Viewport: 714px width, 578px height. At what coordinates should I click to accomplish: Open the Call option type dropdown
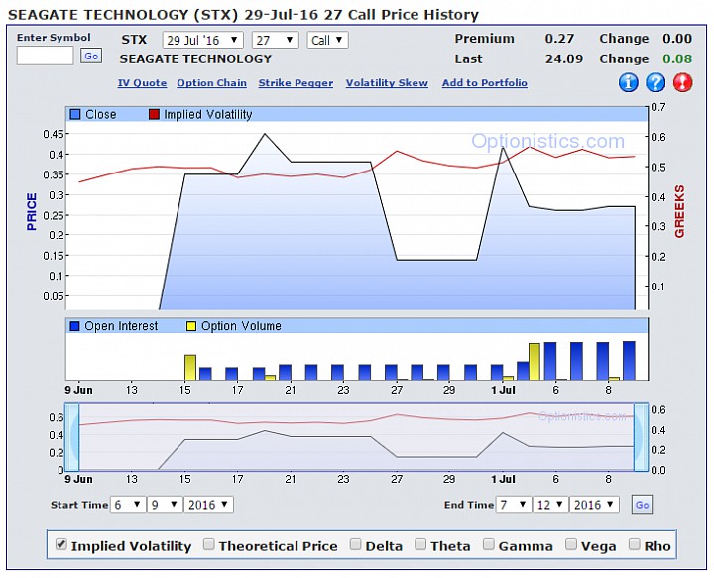327,40
